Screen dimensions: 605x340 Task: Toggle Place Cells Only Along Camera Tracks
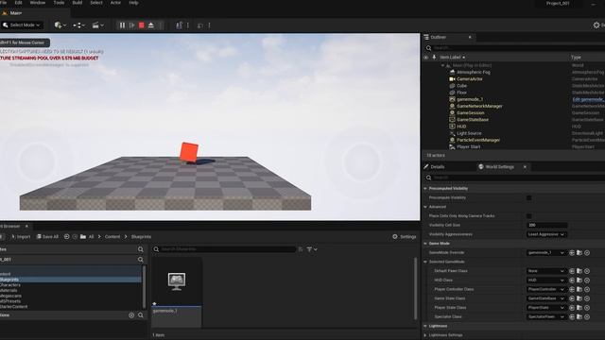click(x=529, y=216)
